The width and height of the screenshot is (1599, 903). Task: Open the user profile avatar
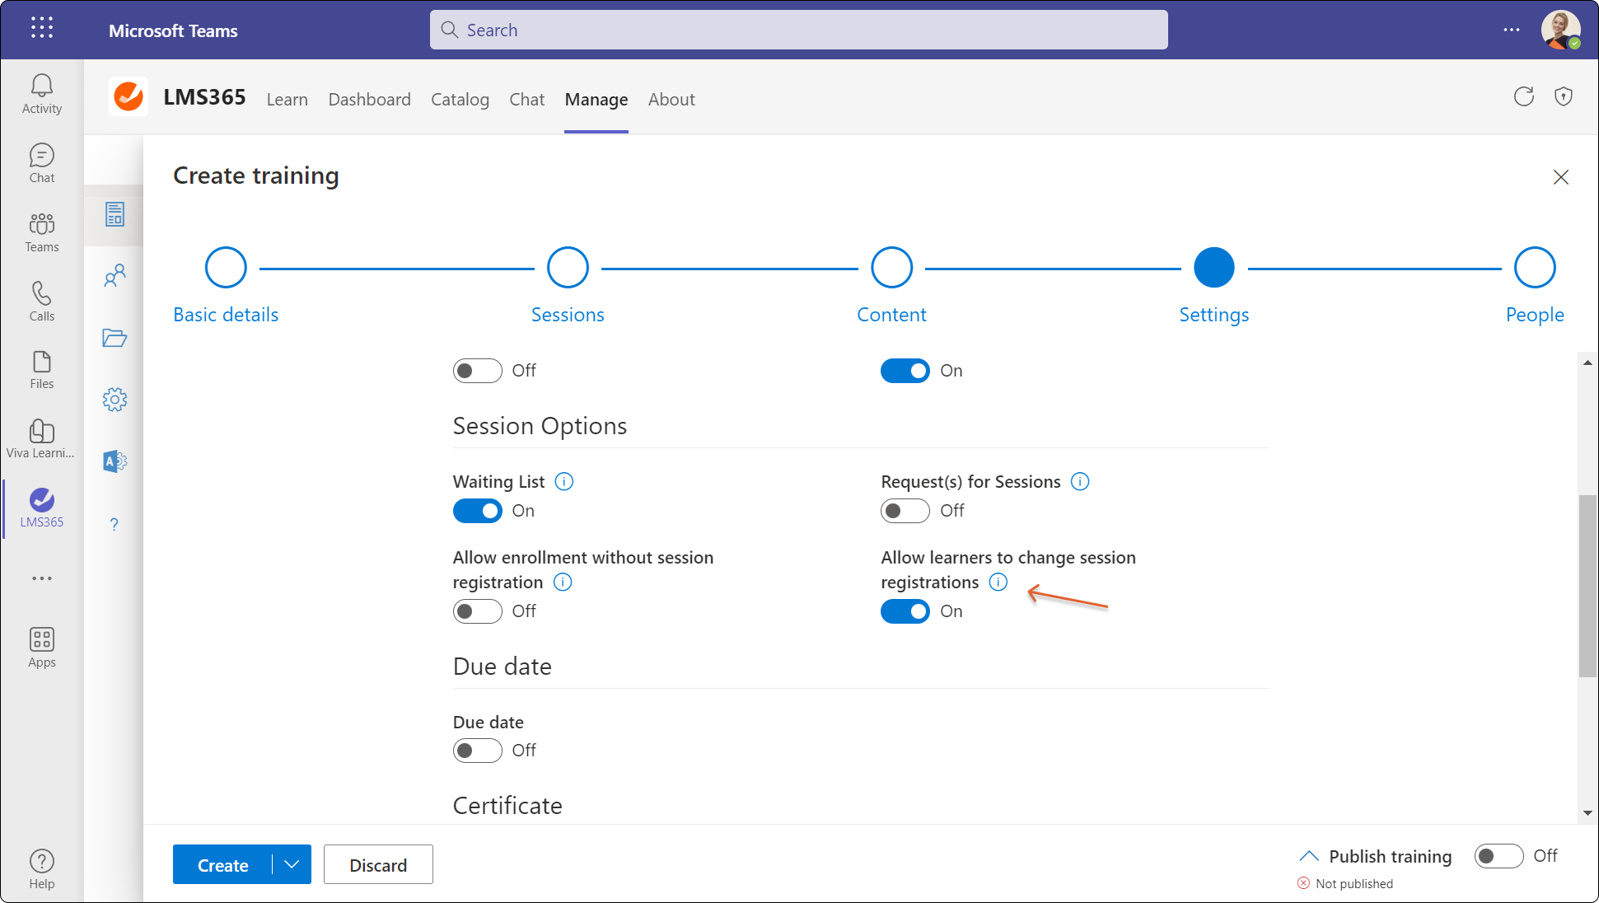pyautogui.click(x=1560, y=30)
